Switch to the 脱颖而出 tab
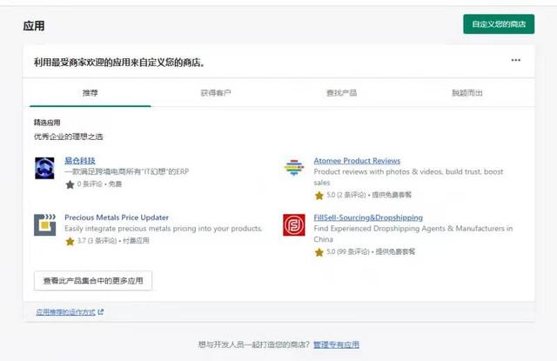The width and height of the screenshot is (557, 361). [x=467, y=93]
